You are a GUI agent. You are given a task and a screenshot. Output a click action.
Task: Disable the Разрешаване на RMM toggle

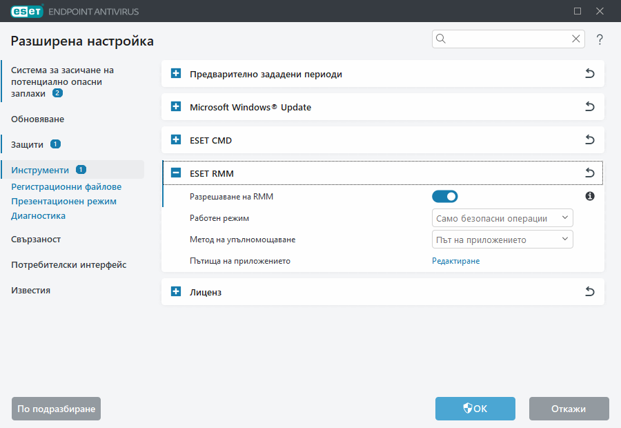(x=445, y=196)
